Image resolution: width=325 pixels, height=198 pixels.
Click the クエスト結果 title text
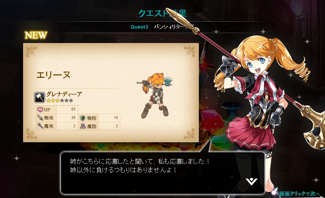(162, 13)
